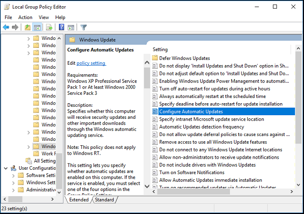
Task: Open the Defer Windows Updates folder
Action: (185, 58)
